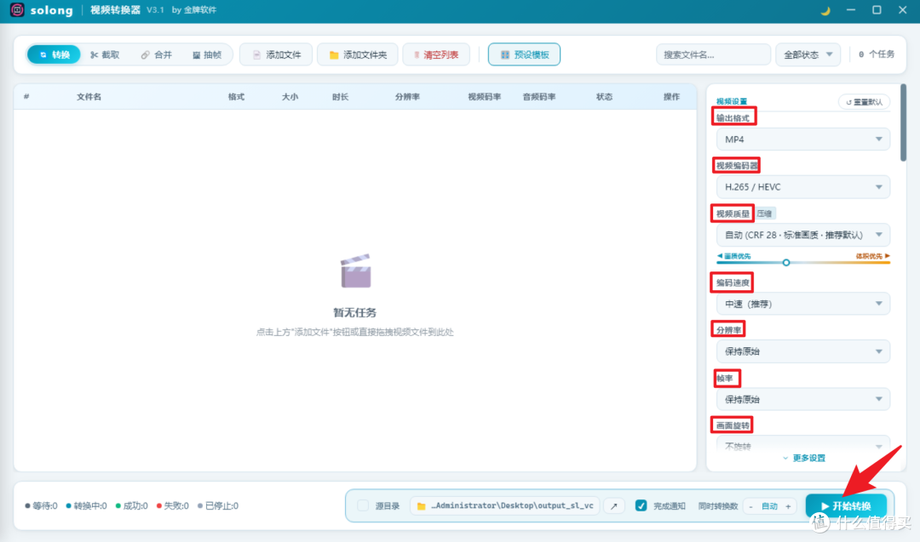Expand 更多设置 more settings
The image size is (920, 542).
[804, 459]
